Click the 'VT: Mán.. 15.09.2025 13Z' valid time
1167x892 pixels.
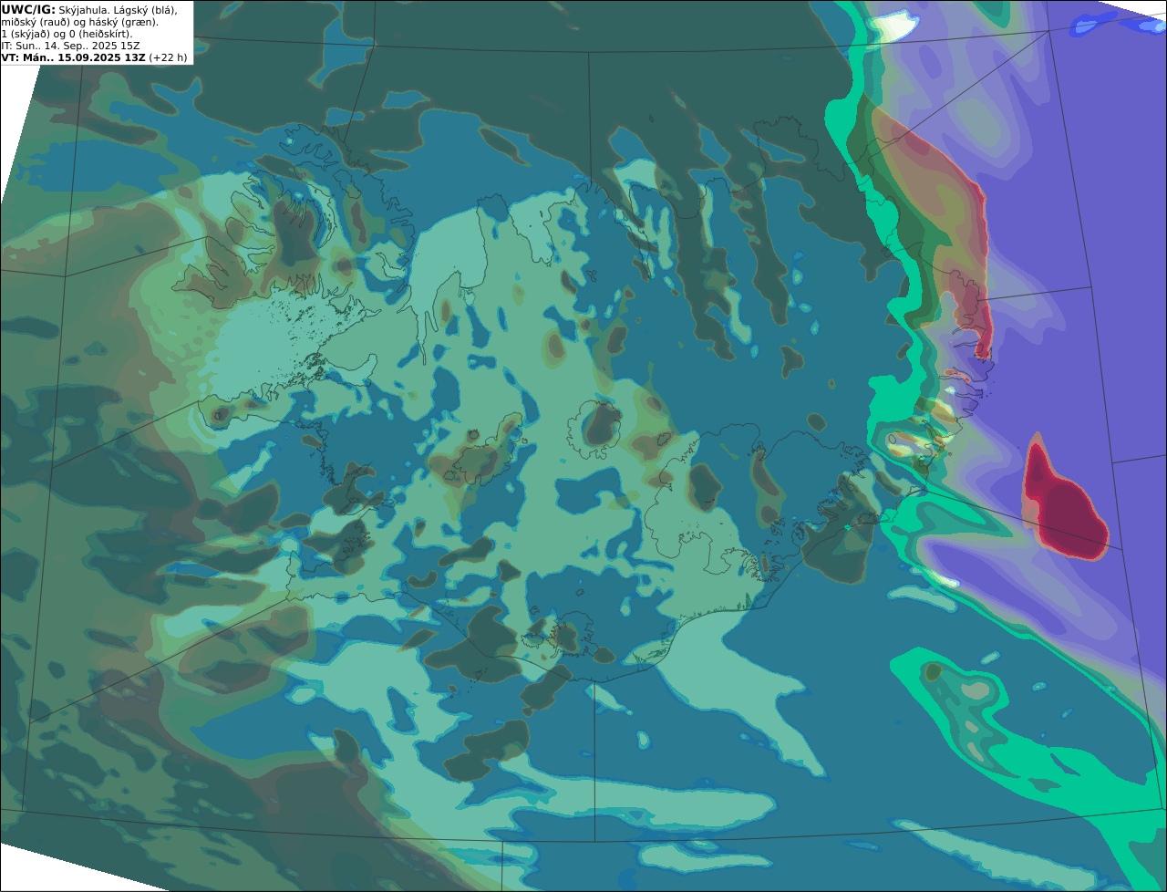73,57
